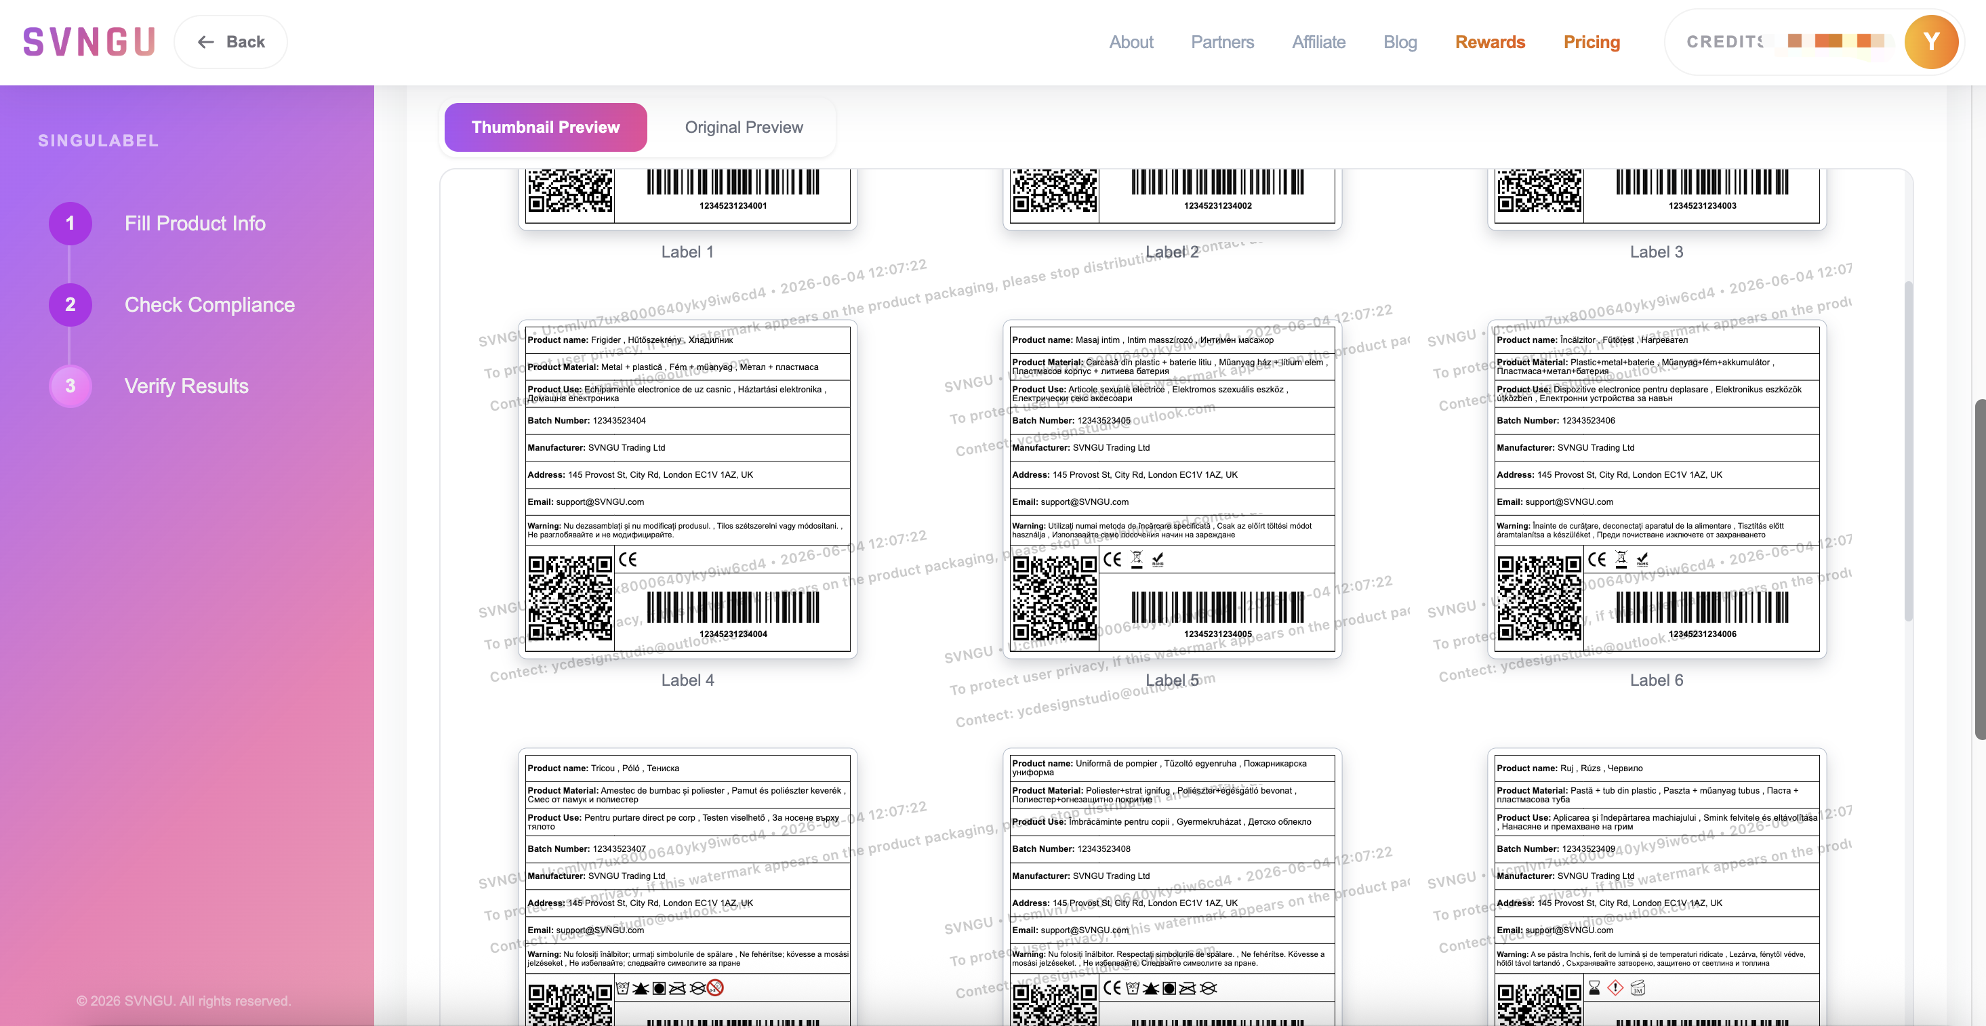This screenshot has height=1026, width=1986.
Task: Open the Blog link
Action: 1400,41
